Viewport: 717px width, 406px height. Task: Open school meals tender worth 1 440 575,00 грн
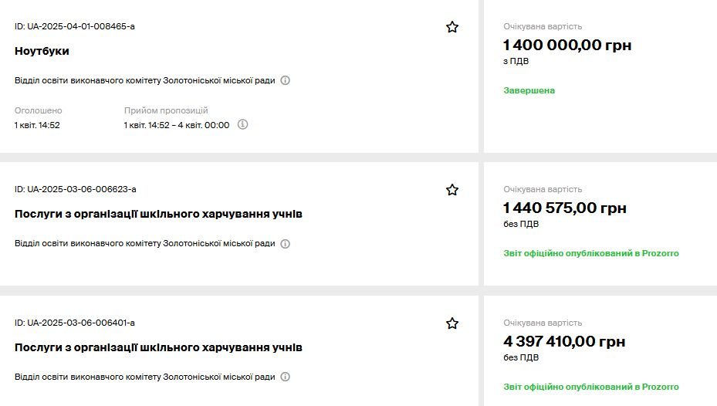coord(158,214)
